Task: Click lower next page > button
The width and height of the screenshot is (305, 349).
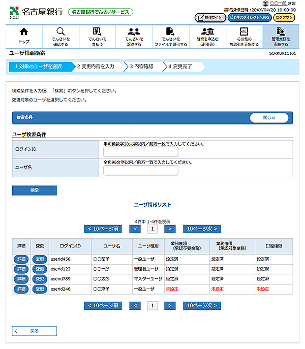Action: tap(170, 306)
